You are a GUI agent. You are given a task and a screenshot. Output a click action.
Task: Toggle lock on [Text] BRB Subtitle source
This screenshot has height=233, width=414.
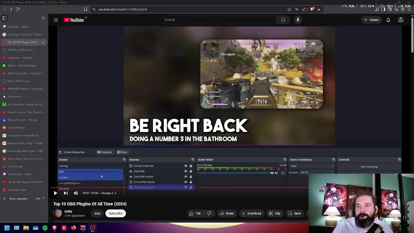click(x=191, y=177)
